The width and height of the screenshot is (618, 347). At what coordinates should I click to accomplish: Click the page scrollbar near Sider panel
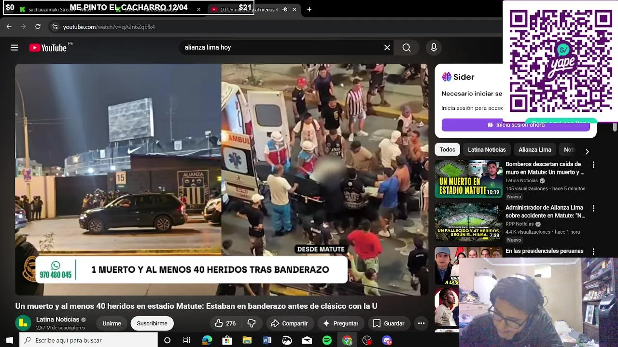[615, 127]
